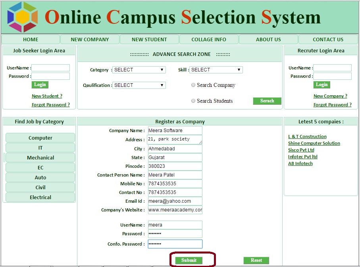Follow the Recruiter Forgot Password link
The height and width of the screenshot is (267, 360).
[332, 105]
